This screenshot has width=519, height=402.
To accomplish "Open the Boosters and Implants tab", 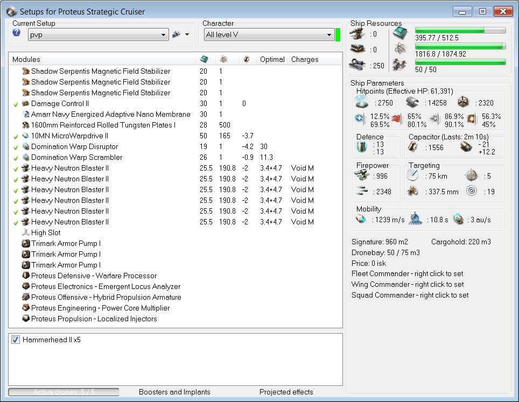I will [174, 392].
